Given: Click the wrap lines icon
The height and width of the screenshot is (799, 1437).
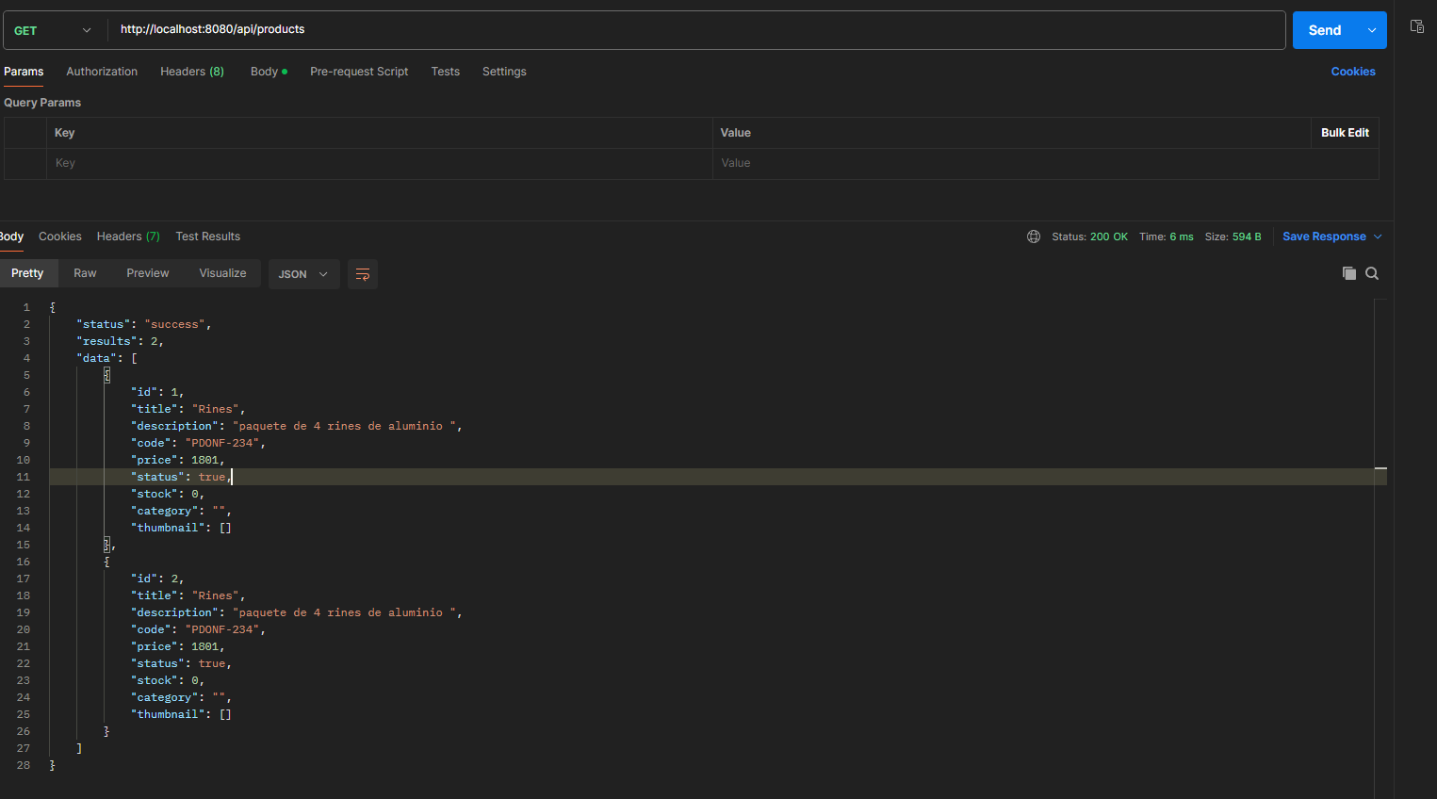Looking at the screenshot, I should [x=363, y=274].
